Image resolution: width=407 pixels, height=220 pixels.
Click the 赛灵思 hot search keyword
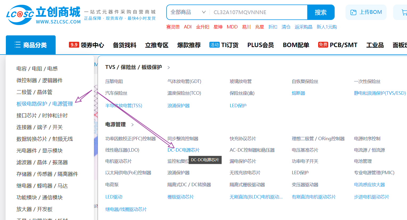click(173, 27)
